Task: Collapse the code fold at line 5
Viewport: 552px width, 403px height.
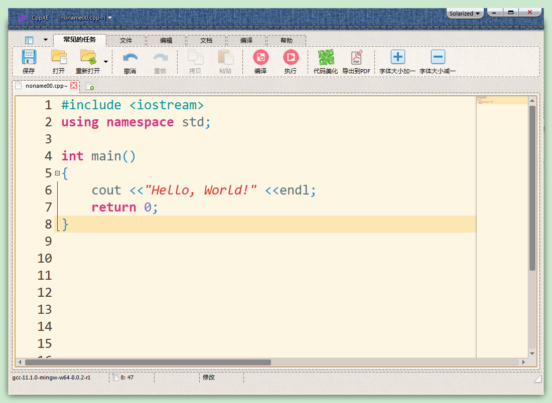Action: point(57,173)
